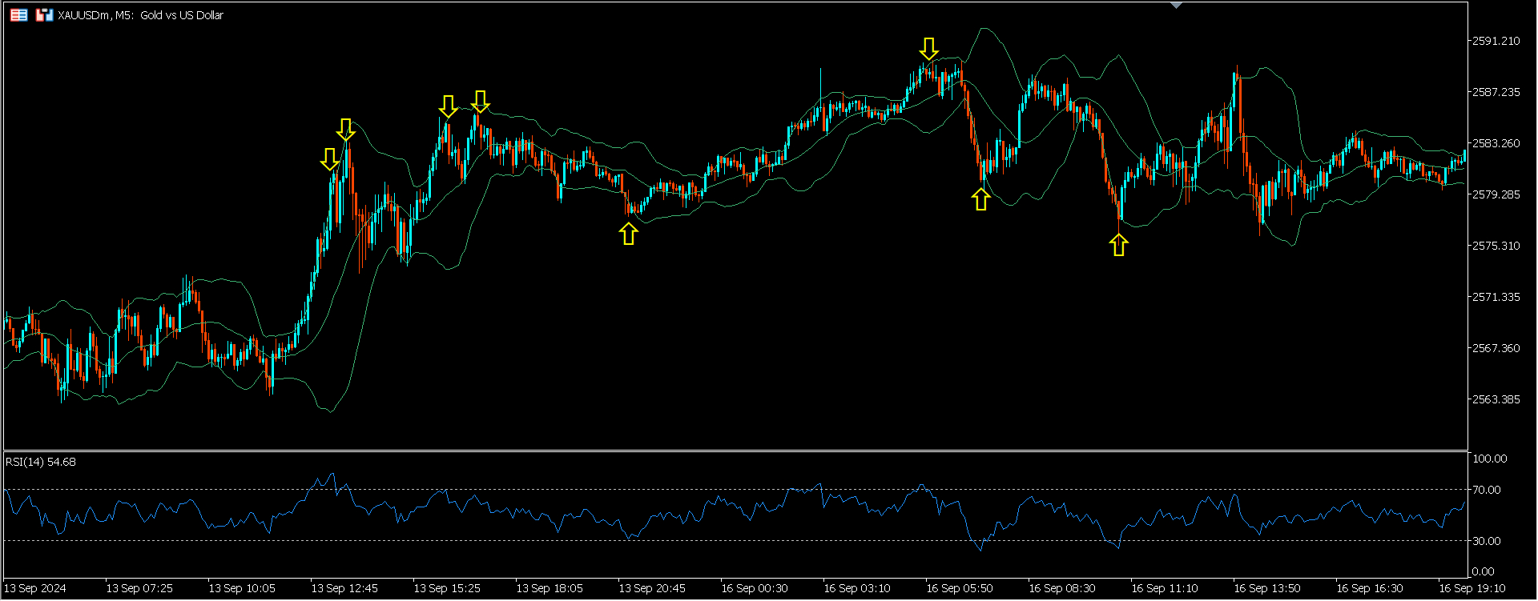Click the gray chart shift triangle at top
The width and height of the screenshot is (1538, 601).
(1176, 6)
